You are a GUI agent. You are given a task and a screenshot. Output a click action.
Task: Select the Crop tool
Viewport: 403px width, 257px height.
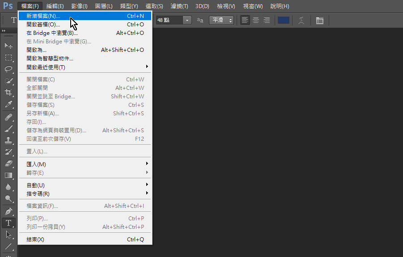[x=8, y=92]
